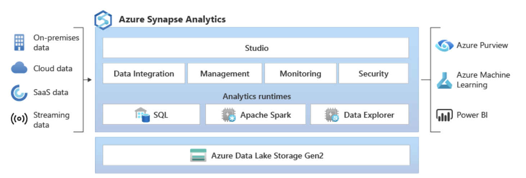Select the Studio box
This screenshot has height=178, width=526.
tap(256, 48)
